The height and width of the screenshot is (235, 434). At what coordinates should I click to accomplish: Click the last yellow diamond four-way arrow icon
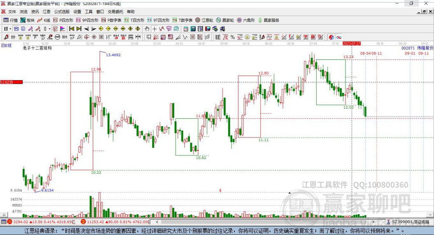tap(138, 29)
